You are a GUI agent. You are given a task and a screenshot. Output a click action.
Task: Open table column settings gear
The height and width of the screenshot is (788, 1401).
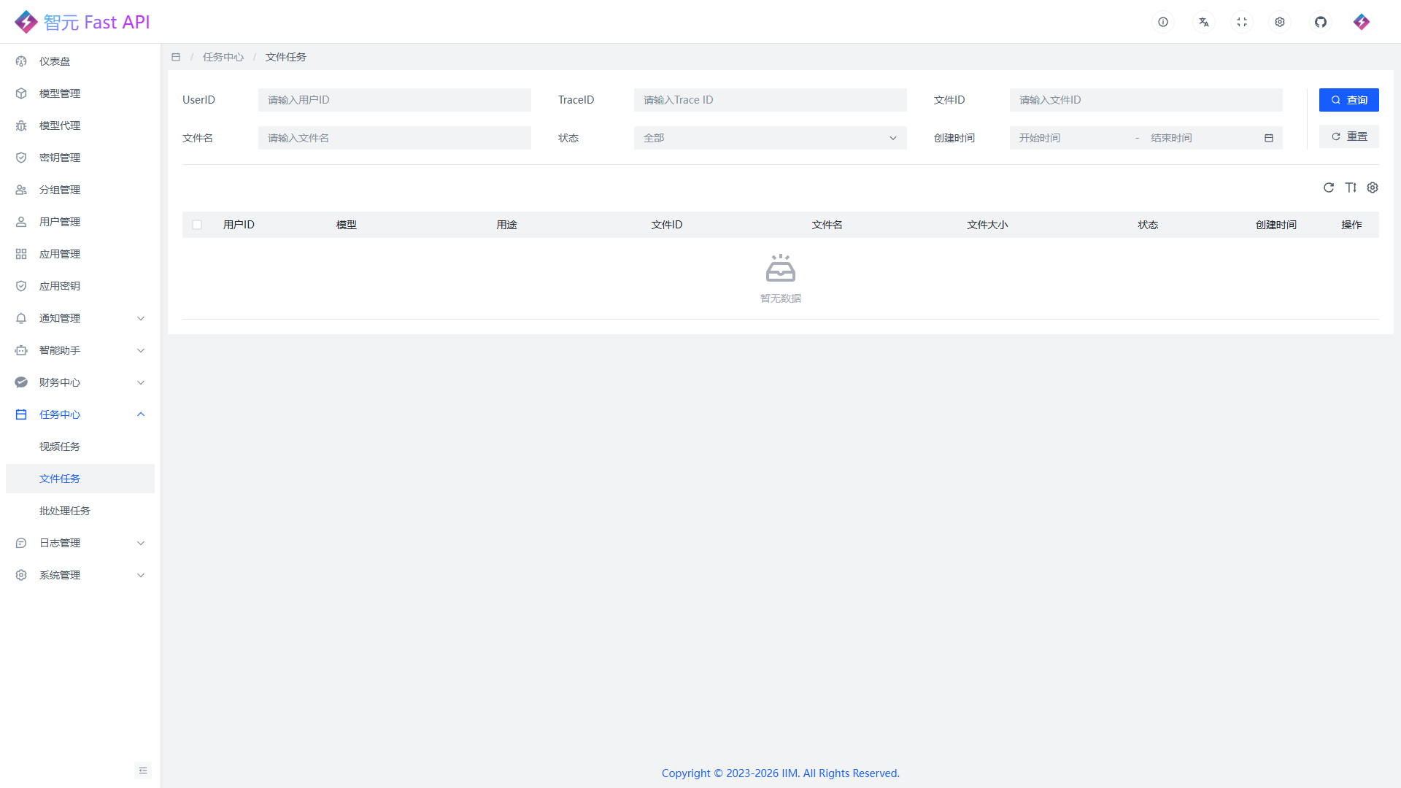click(x=1373, y=188)
